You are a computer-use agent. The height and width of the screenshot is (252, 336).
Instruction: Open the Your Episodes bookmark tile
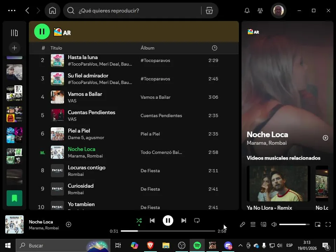[x=14, y=198]
